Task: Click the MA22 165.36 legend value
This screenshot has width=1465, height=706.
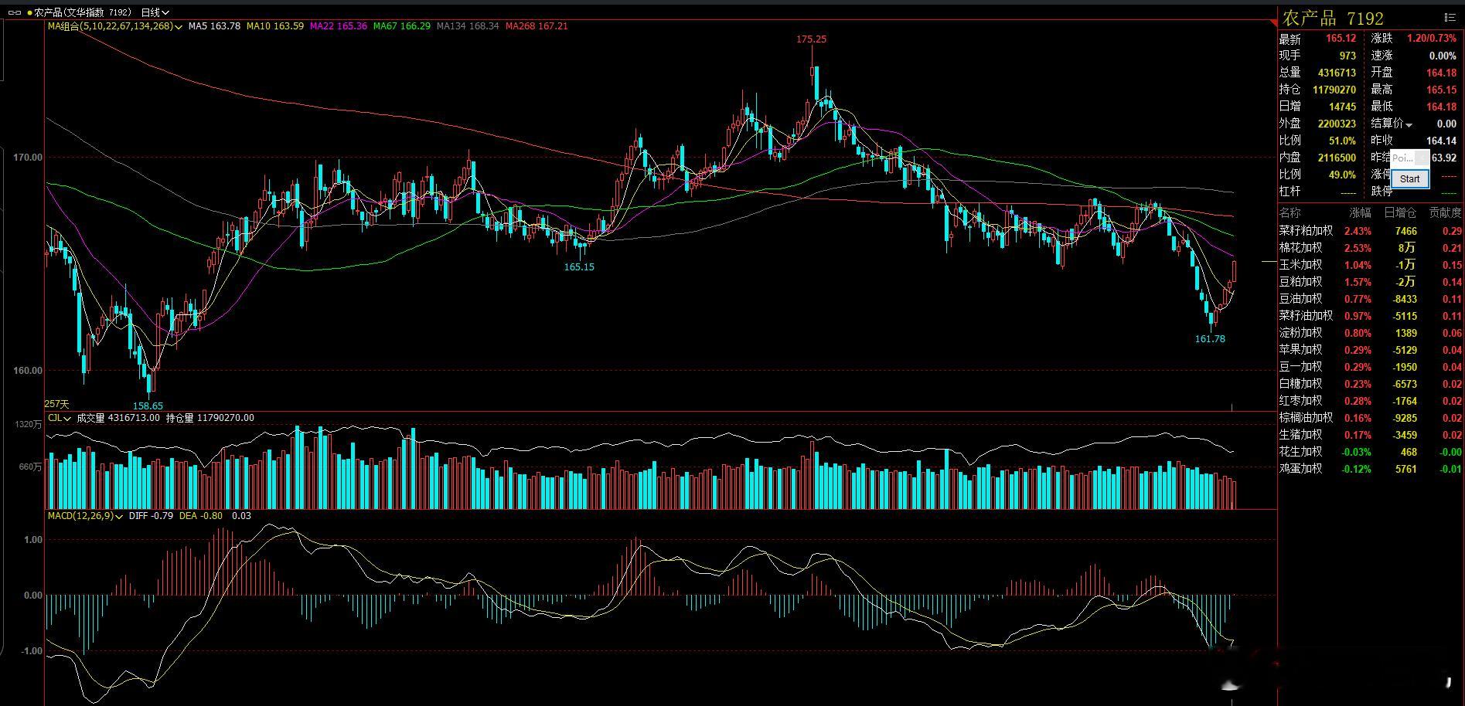Action: click(339, 26)
